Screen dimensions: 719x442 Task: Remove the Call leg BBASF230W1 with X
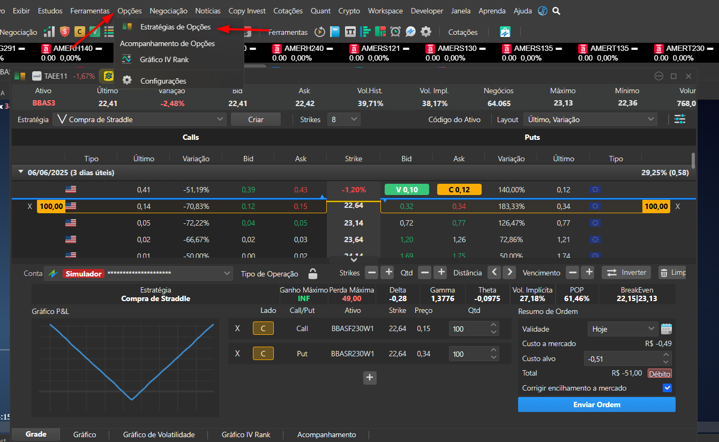point(237,328)
